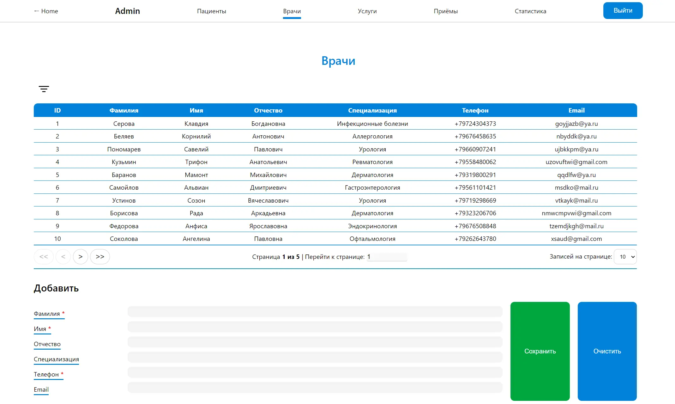Click the Email column header
Image resolution: width=675 pixels, height=404 pixels.
click(576, 110)
